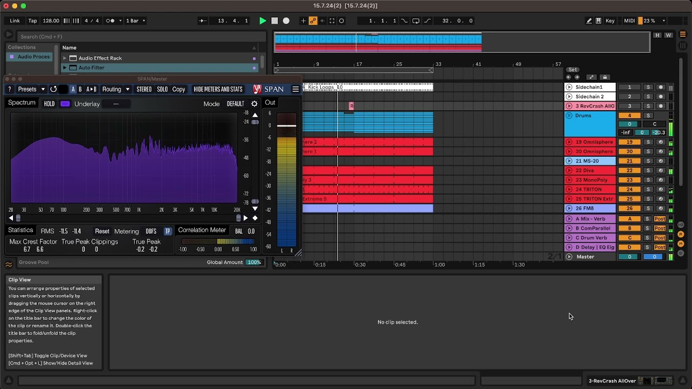Toggle the Groove Pool wave icon
The height and width of the screenshot is (389, 692).
click(9, 264)
